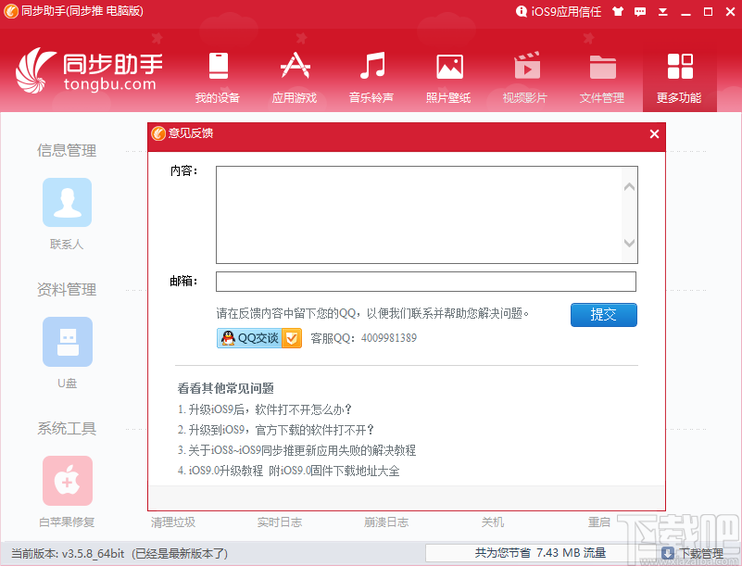Submit feedback with the 提交 button
The height and width of the screenshot is (566, 742).
point(604,315)
